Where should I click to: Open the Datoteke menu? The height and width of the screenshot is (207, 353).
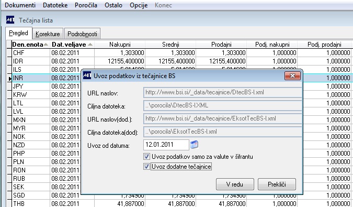(x=55, y=5)
